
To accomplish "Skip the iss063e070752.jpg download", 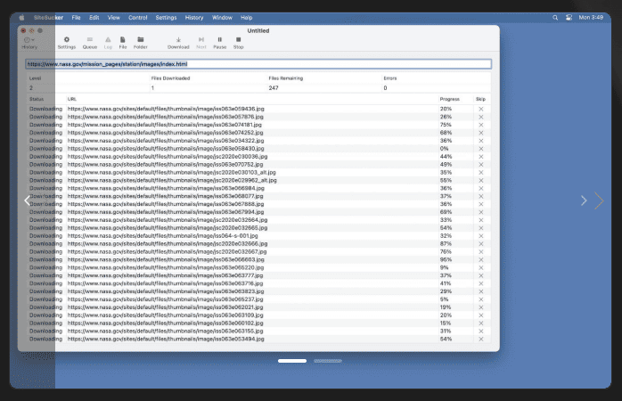I will click(481, 165).
